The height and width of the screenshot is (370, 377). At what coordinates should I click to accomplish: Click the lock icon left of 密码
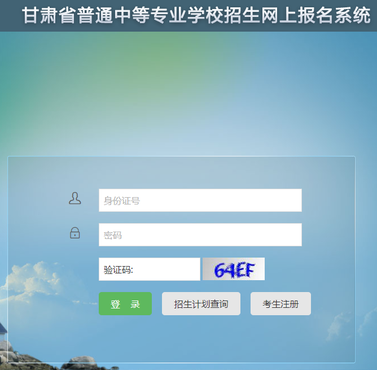pyautogui.click(x=74, y=233)
